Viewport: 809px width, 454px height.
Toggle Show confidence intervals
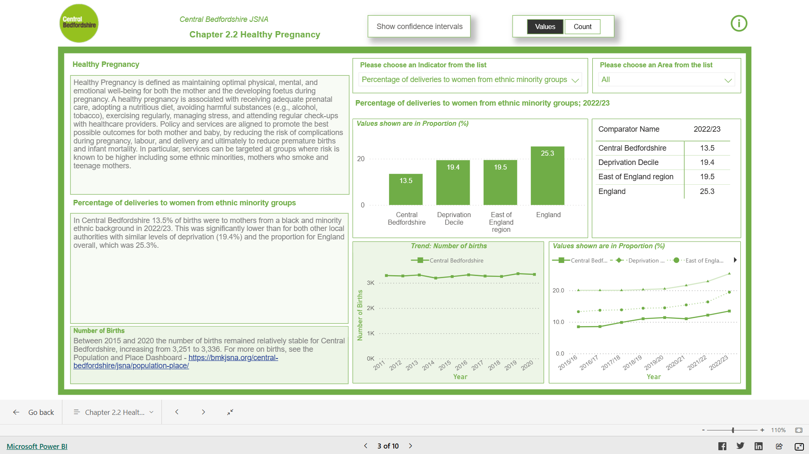(419, 27)
